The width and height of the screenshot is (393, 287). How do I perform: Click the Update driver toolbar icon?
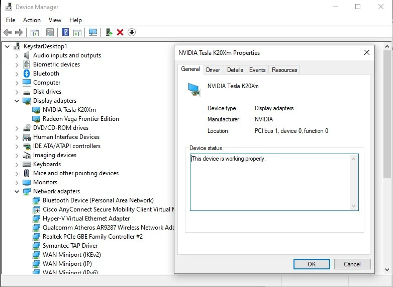pyautogui.click(x=109, y=32)
